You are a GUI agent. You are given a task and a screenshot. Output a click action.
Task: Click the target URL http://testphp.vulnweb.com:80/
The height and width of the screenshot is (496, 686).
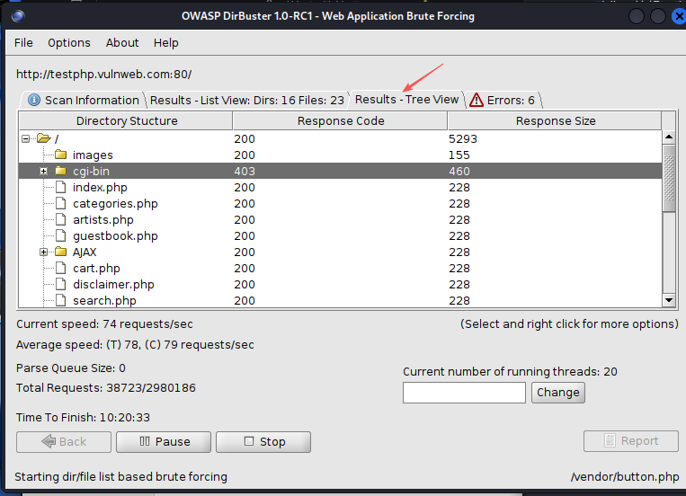pyautogui.click(x=103, y=74)
